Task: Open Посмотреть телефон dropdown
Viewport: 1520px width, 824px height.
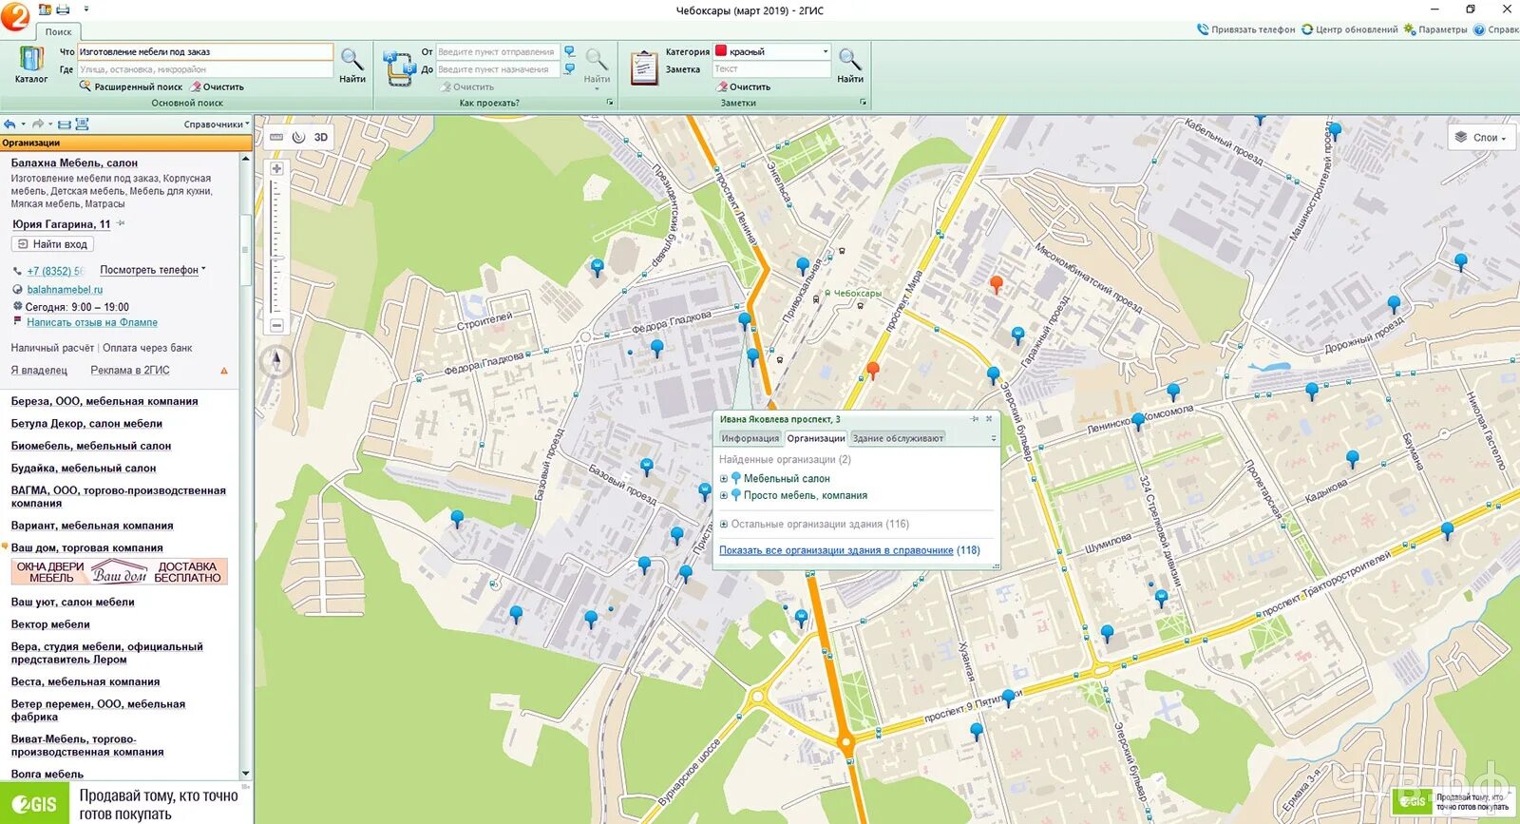Action: pos(153,270)
